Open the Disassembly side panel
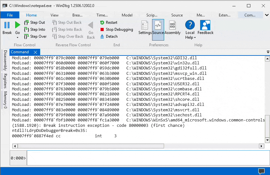 (x=5, y=60)
